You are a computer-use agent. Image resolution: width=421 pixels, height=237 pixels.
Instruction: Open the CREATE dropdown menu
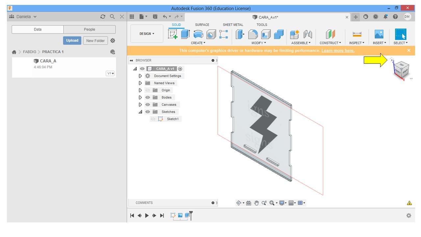(x=198, y=43)
